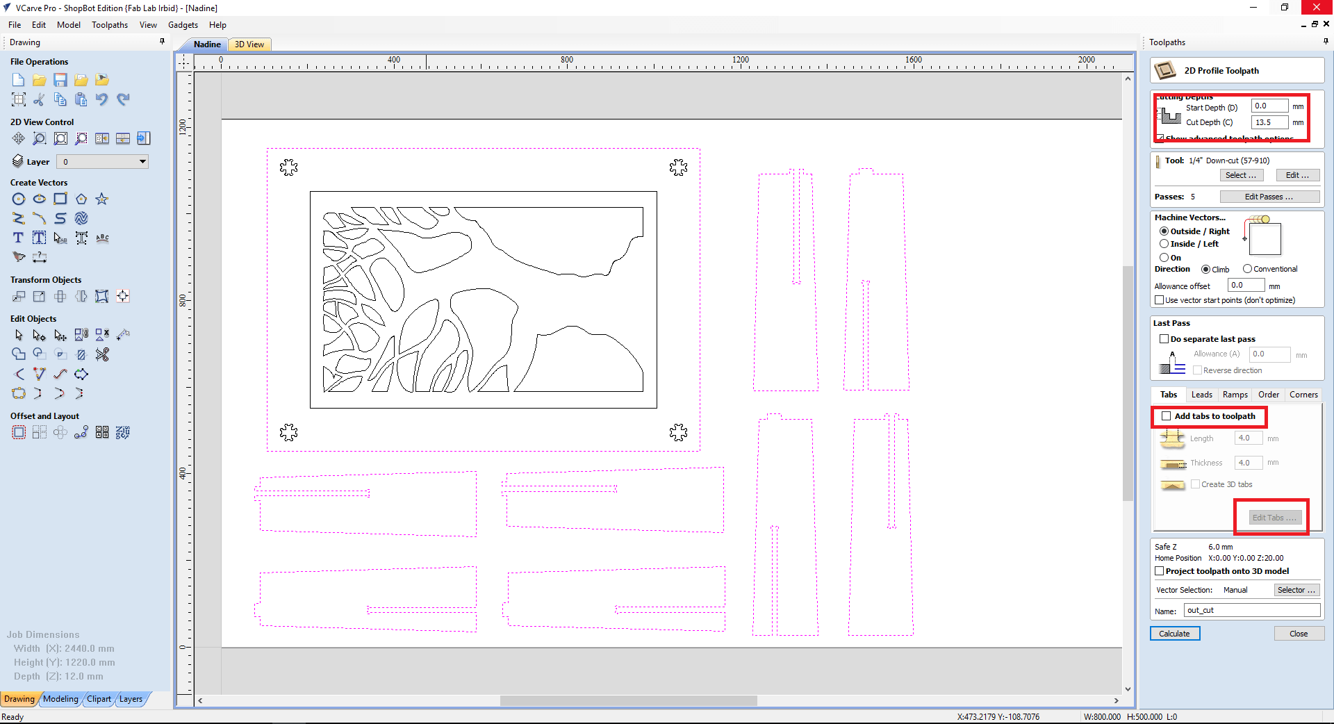Select the Pan view tool in 2D View Control
The width and height of the screenshot is (1334, 724).
click(x=19, y=138)
